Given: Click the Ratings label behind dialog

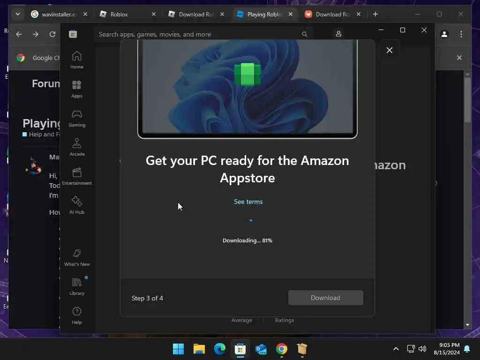Looking at the screenshot, I should click(x=285, y=320).
